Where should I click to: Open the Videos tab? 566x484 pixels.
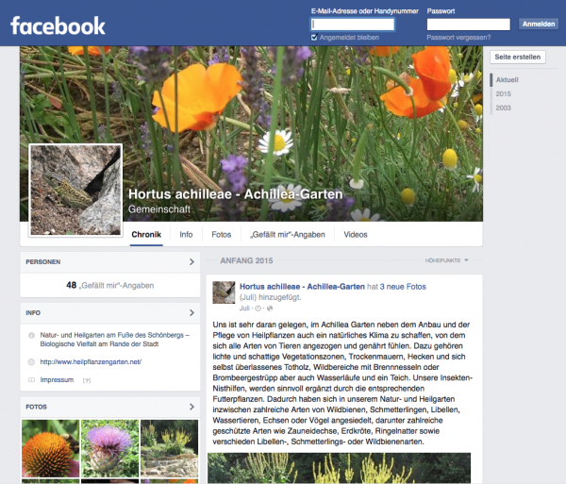(x=356, y=234)
